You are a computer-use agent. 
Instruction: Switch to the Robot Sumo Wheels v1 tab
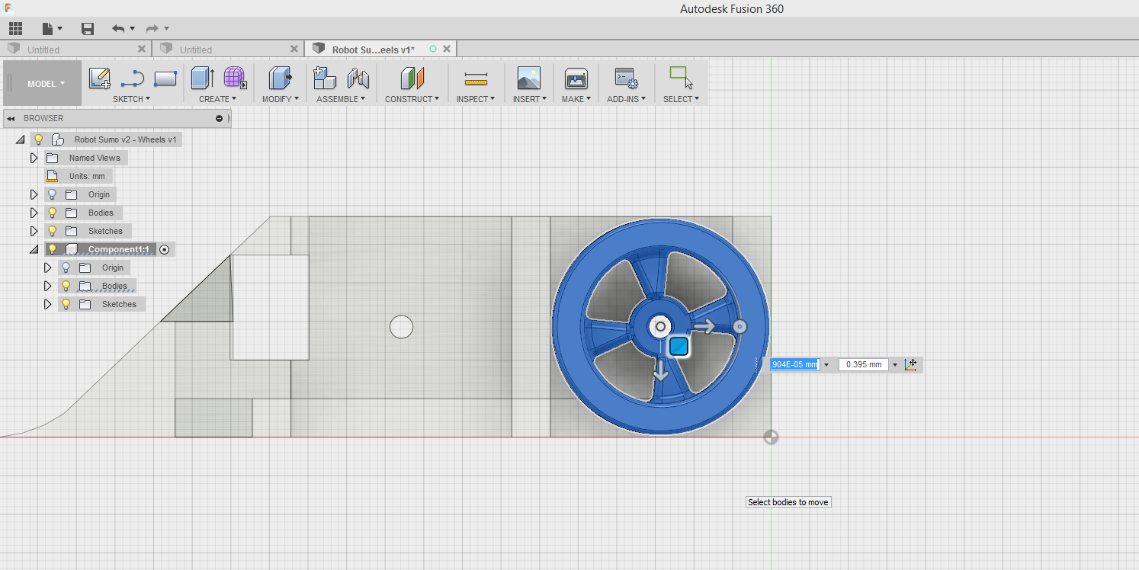[373, 48]
